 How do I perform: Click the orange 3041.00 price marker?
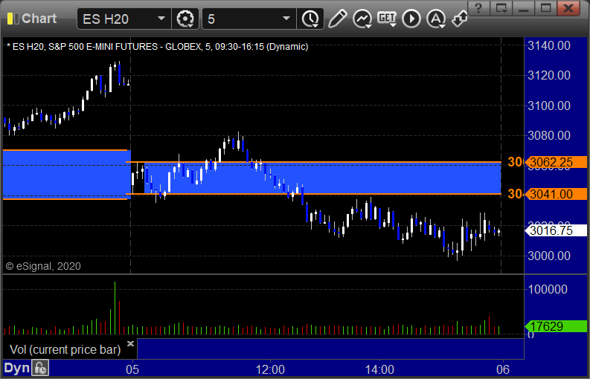[x=556, y=194]
